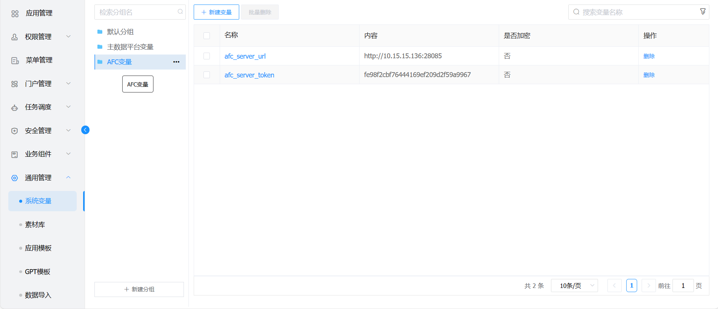Click the 安全管理 shield icon
This screenshot has height=309, width=718.
(x=15, y=131)
